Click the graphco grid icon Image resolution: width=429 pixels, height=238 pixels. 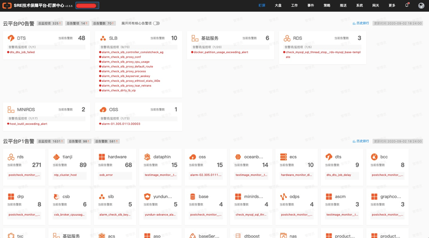point(374,196)
